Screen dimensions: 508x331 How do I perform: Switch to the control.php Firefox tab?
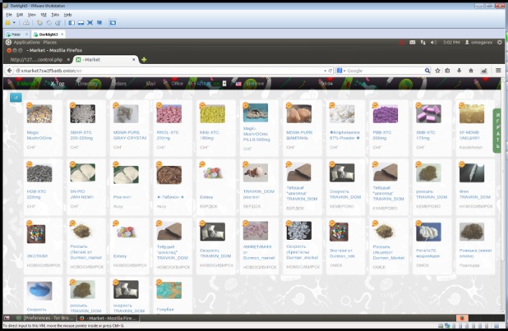coord(36,60)
